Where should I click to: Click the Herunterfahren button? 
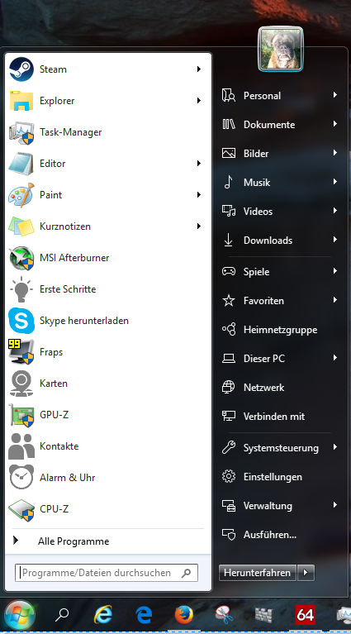point(258,573)
